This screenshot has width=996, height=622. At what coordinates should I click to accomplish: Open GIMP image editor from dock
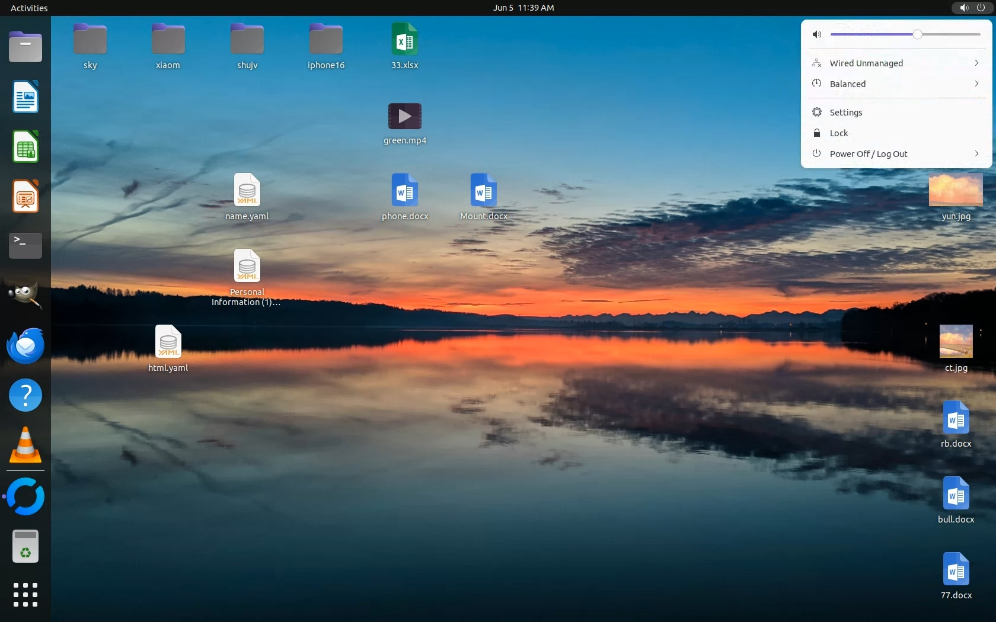(x=25, y=295)
